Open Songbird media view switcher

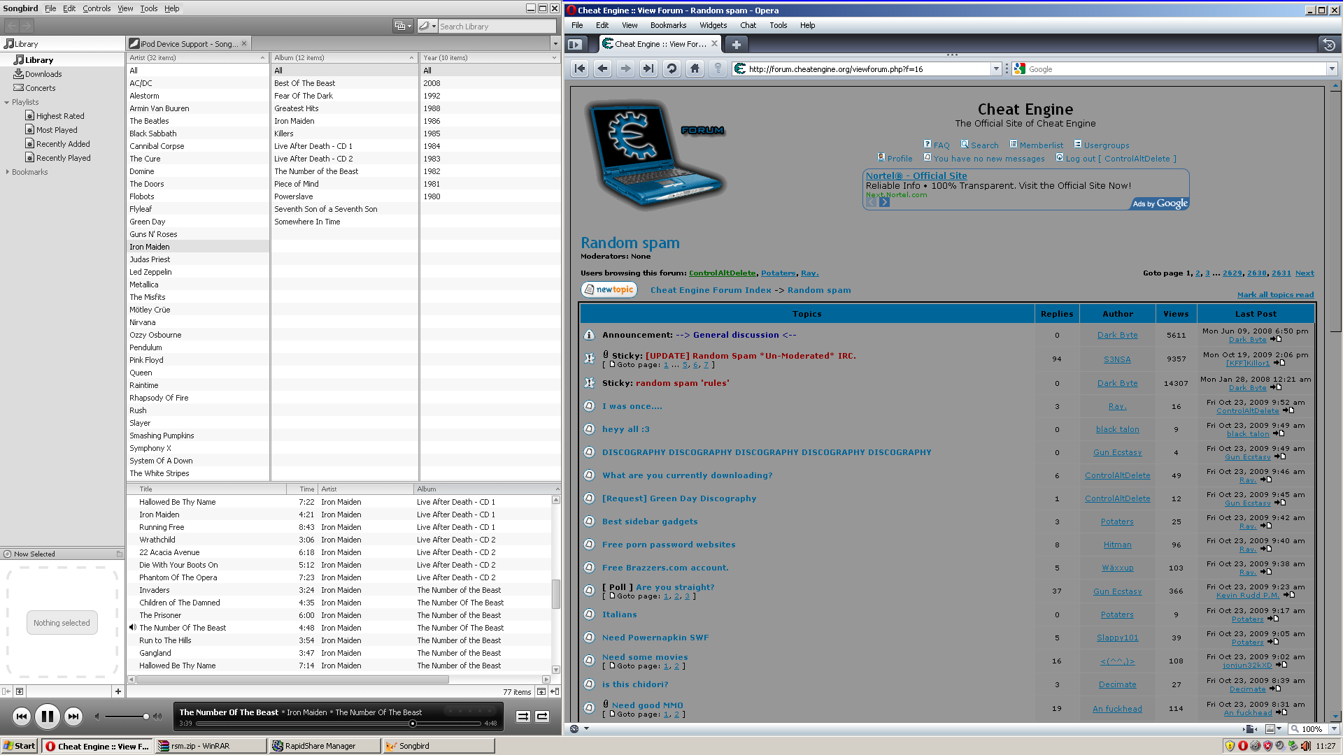(403, 26)
